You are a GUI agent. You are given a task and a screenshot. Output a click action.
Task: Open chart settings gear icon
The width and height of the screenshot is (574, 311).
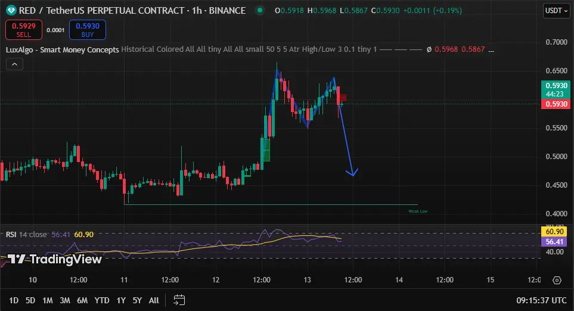click(557, 280)
